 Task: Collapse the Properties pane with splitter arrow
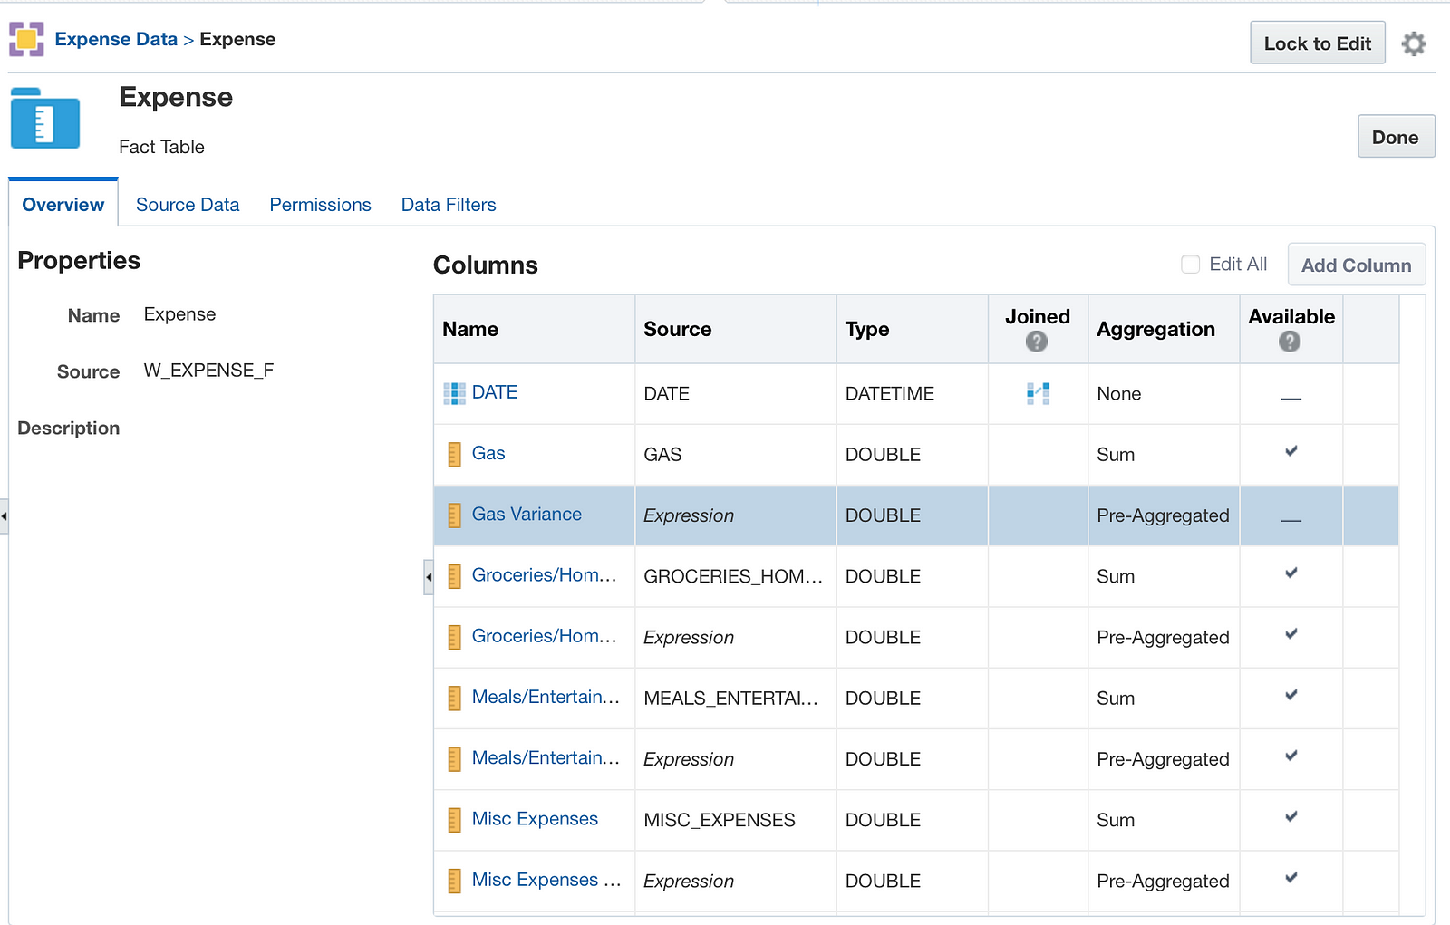pyautogui.click(x=429, y=577)
